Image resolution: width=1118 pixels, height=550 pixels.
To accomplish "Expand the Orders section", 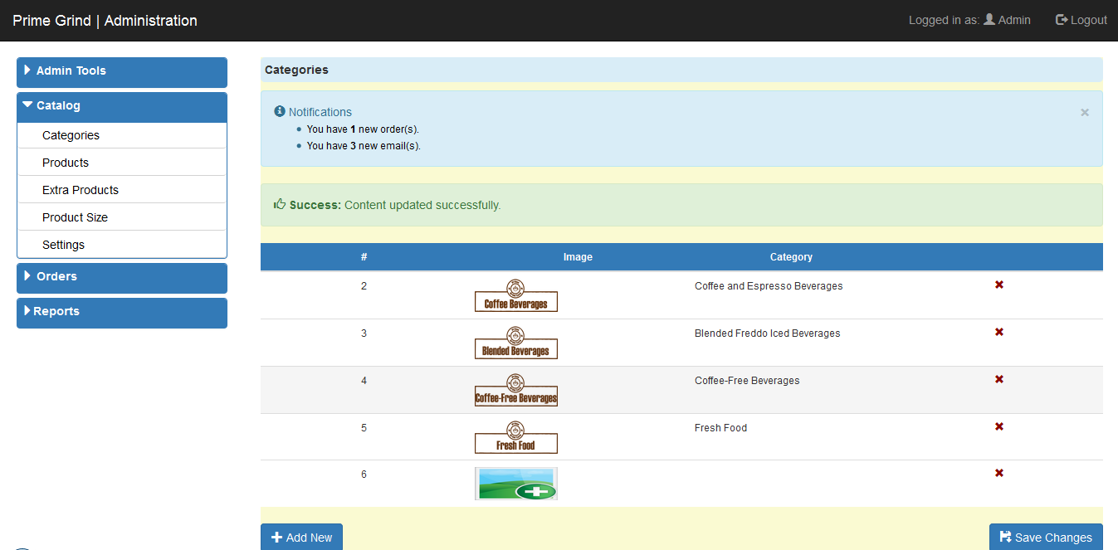I will [x=121, y=277].
